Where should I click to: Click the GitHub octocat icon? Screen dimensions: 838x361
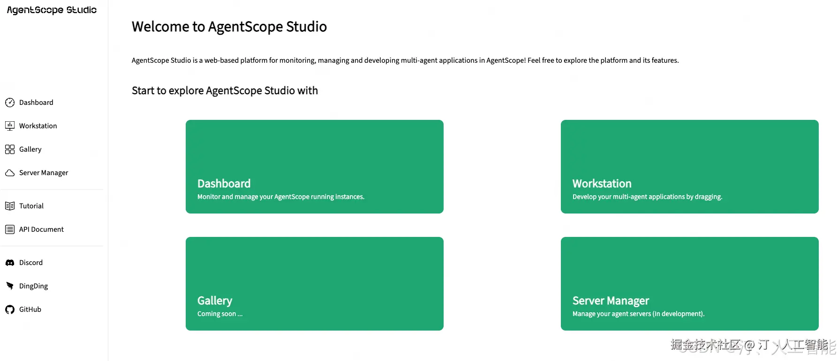pos(10,309)
